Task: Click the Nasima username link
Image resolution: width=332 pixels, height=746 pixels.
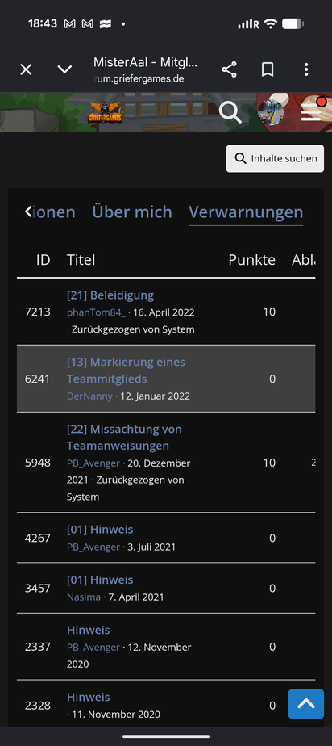Action: pos(84,597)
